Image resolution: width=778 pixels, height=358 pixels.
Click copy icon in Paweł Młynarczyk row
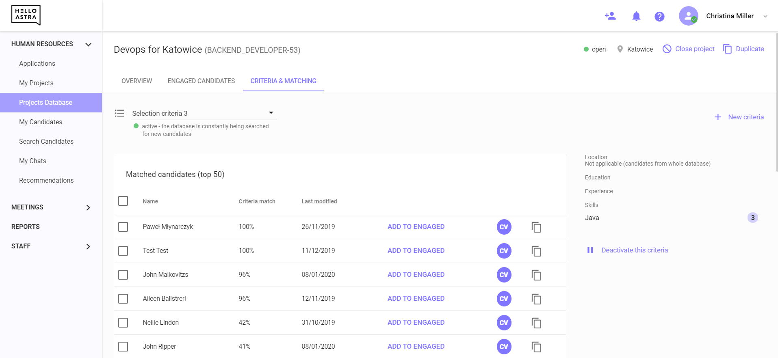[536, 227]
